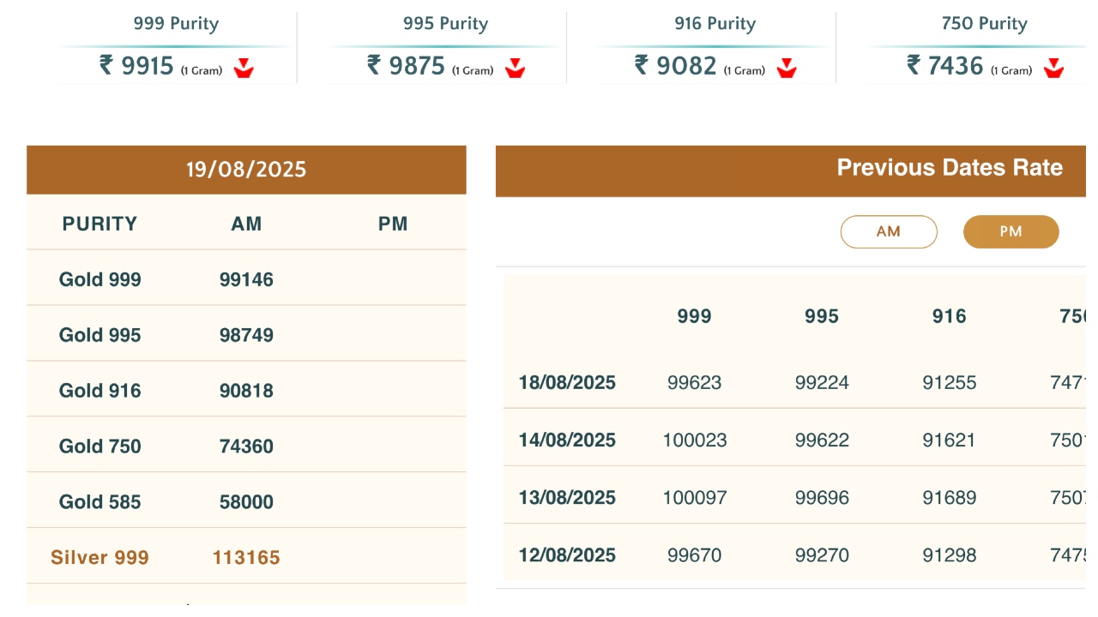Select the 999 column header
The width and height of the screenshot is (1098, 617).
694,316
